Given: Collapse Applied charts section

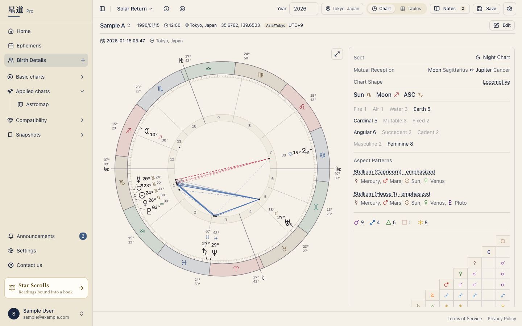Looking at the screenshot, I should (46, 91).
